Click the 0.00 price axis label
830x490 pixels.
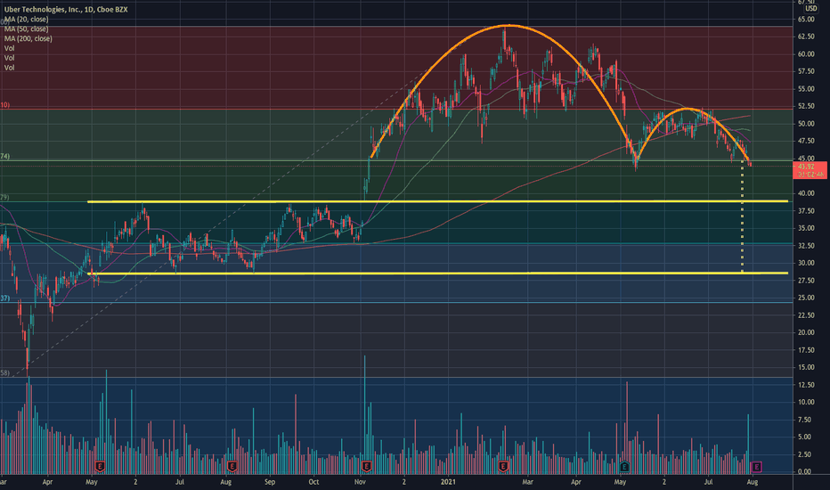(x=806, y=471)
